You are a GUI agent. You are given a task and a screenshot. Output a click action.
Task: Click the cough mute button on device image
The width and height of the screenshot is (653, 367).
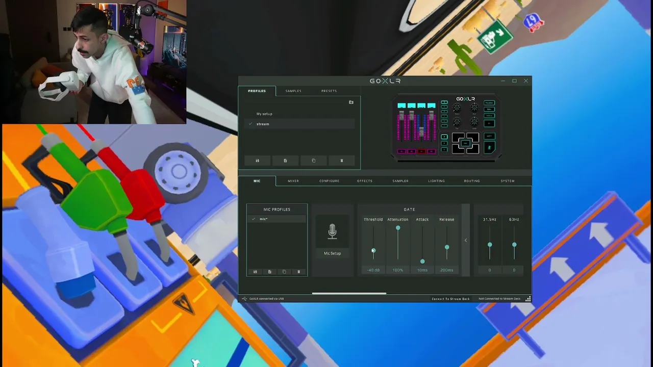click(x=489, y=148)
